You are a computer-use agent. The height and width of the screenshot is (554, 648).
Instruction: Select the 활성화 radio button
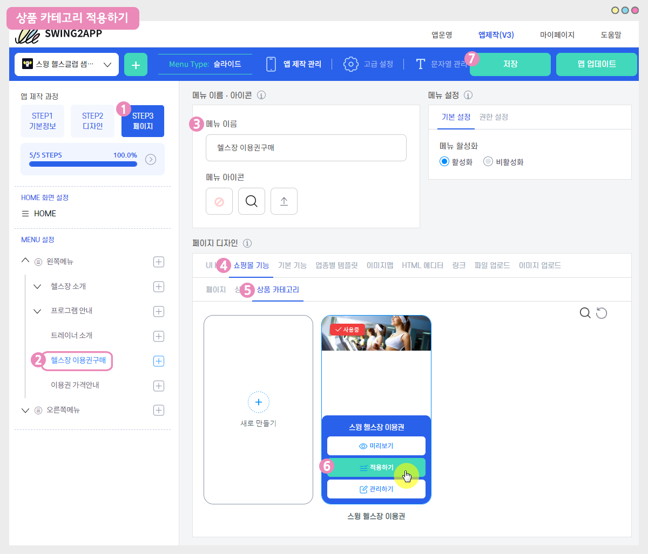pos(444,162)
